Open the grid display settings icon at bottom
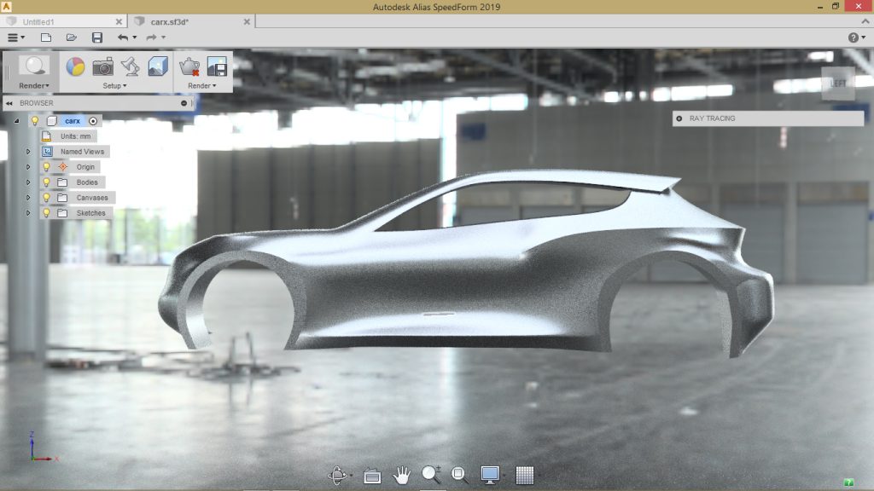The width and height of the screenshot is (874, 491). (523, 474)
